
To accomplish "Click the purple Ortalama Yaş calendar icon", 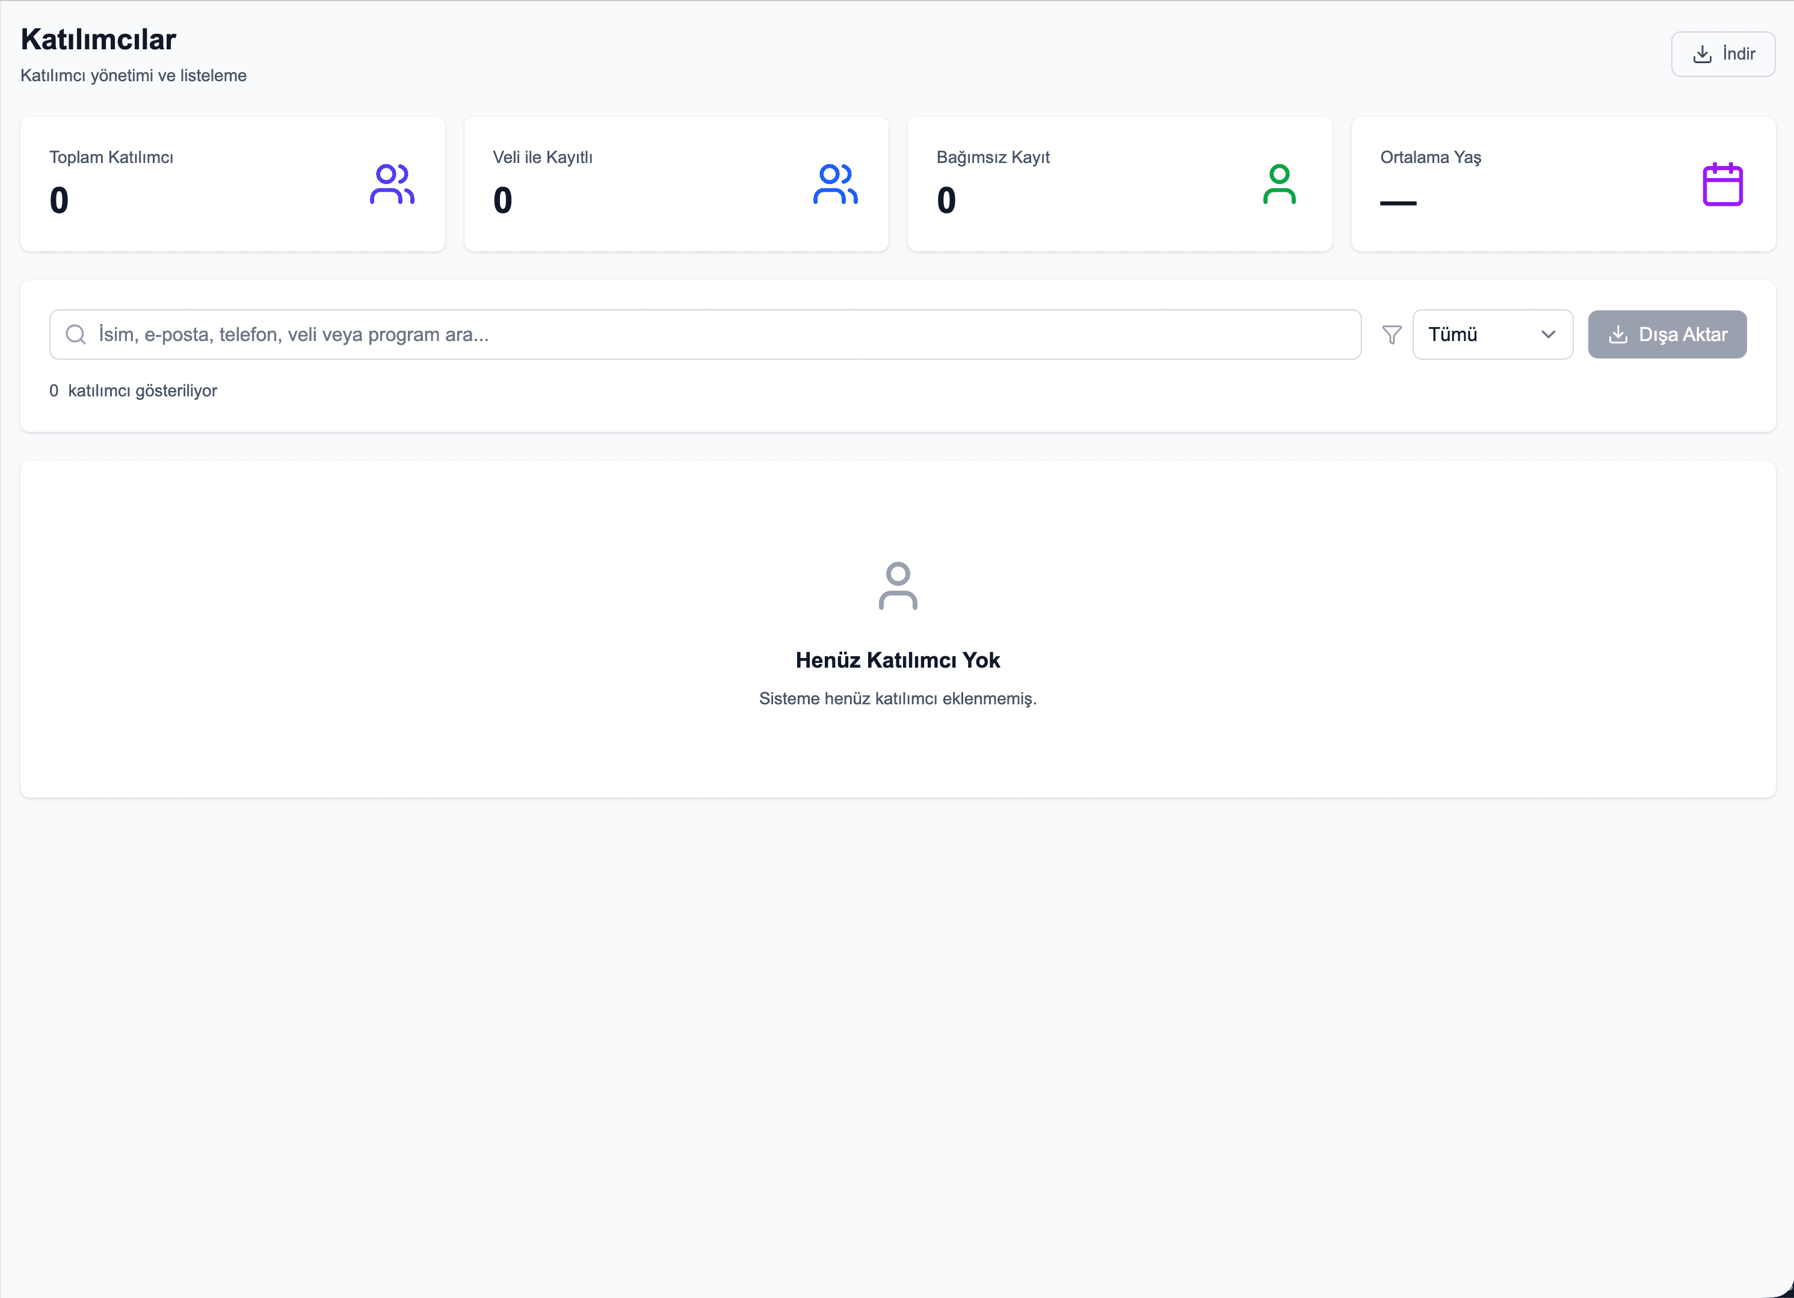I will [x=1722, y=184].
